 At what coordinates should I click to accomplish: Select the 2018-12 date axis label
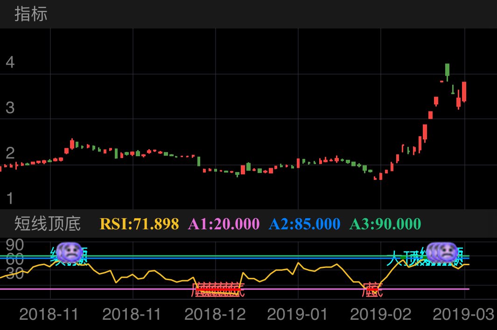(215, 314)
